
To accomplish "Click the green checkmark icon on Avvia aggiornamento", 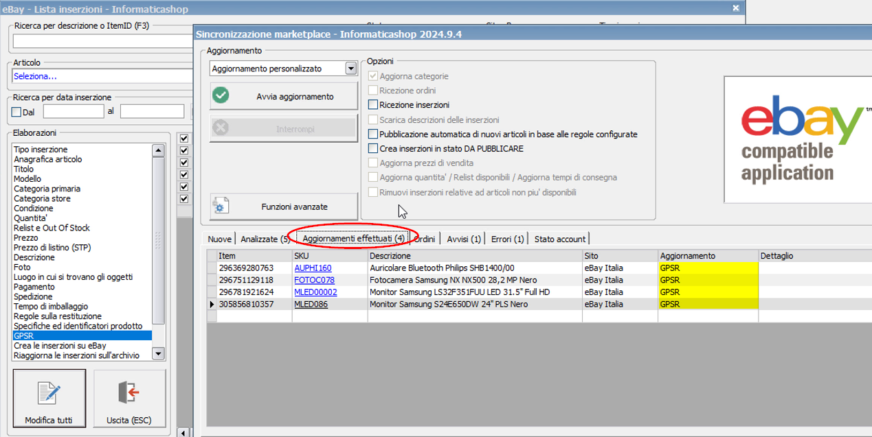I will point(221,96).
